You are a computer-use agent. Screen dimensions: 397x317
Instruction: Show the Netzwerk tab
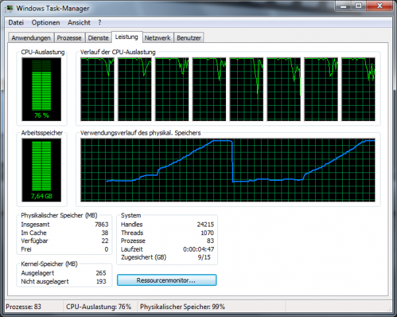[157, 38]
